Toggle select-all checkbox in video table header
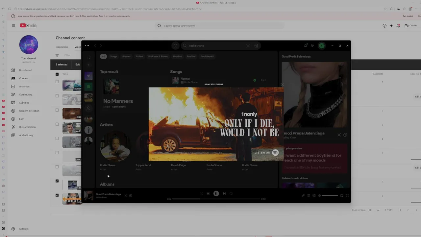Screen dimensions: 421x237 click(x=57, y=74)
